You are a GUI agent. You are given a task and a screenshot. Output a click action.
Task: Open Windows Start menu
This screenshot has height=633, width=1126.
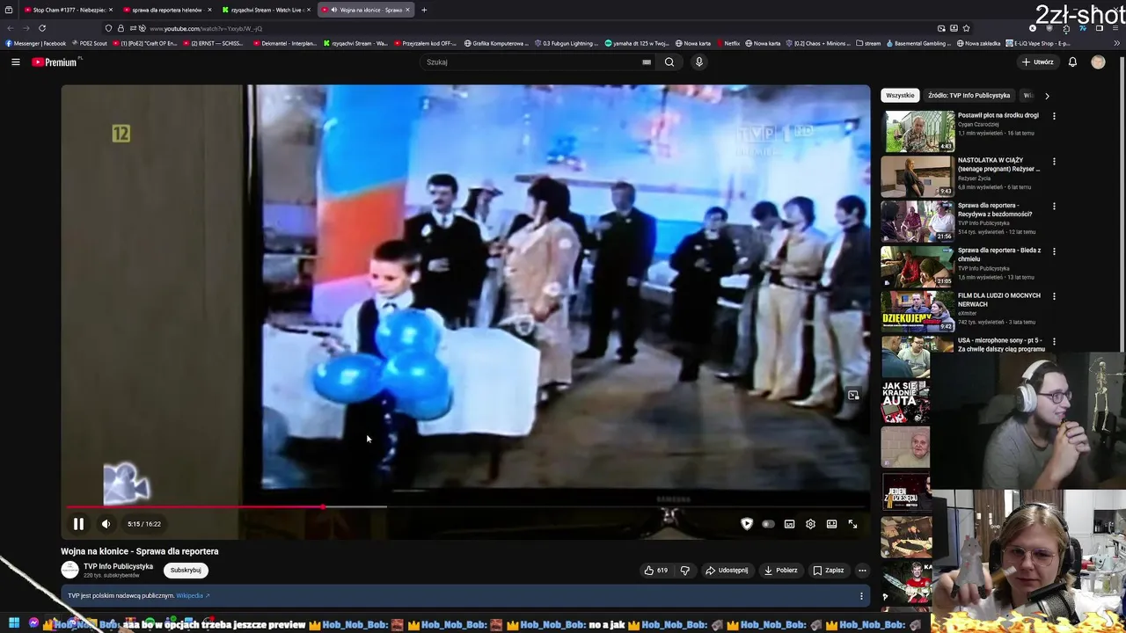pyautogui.click(x=13, y=623)
